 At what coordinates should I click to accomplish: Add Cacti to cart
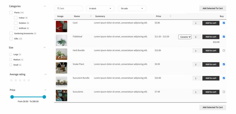(211, 23)
